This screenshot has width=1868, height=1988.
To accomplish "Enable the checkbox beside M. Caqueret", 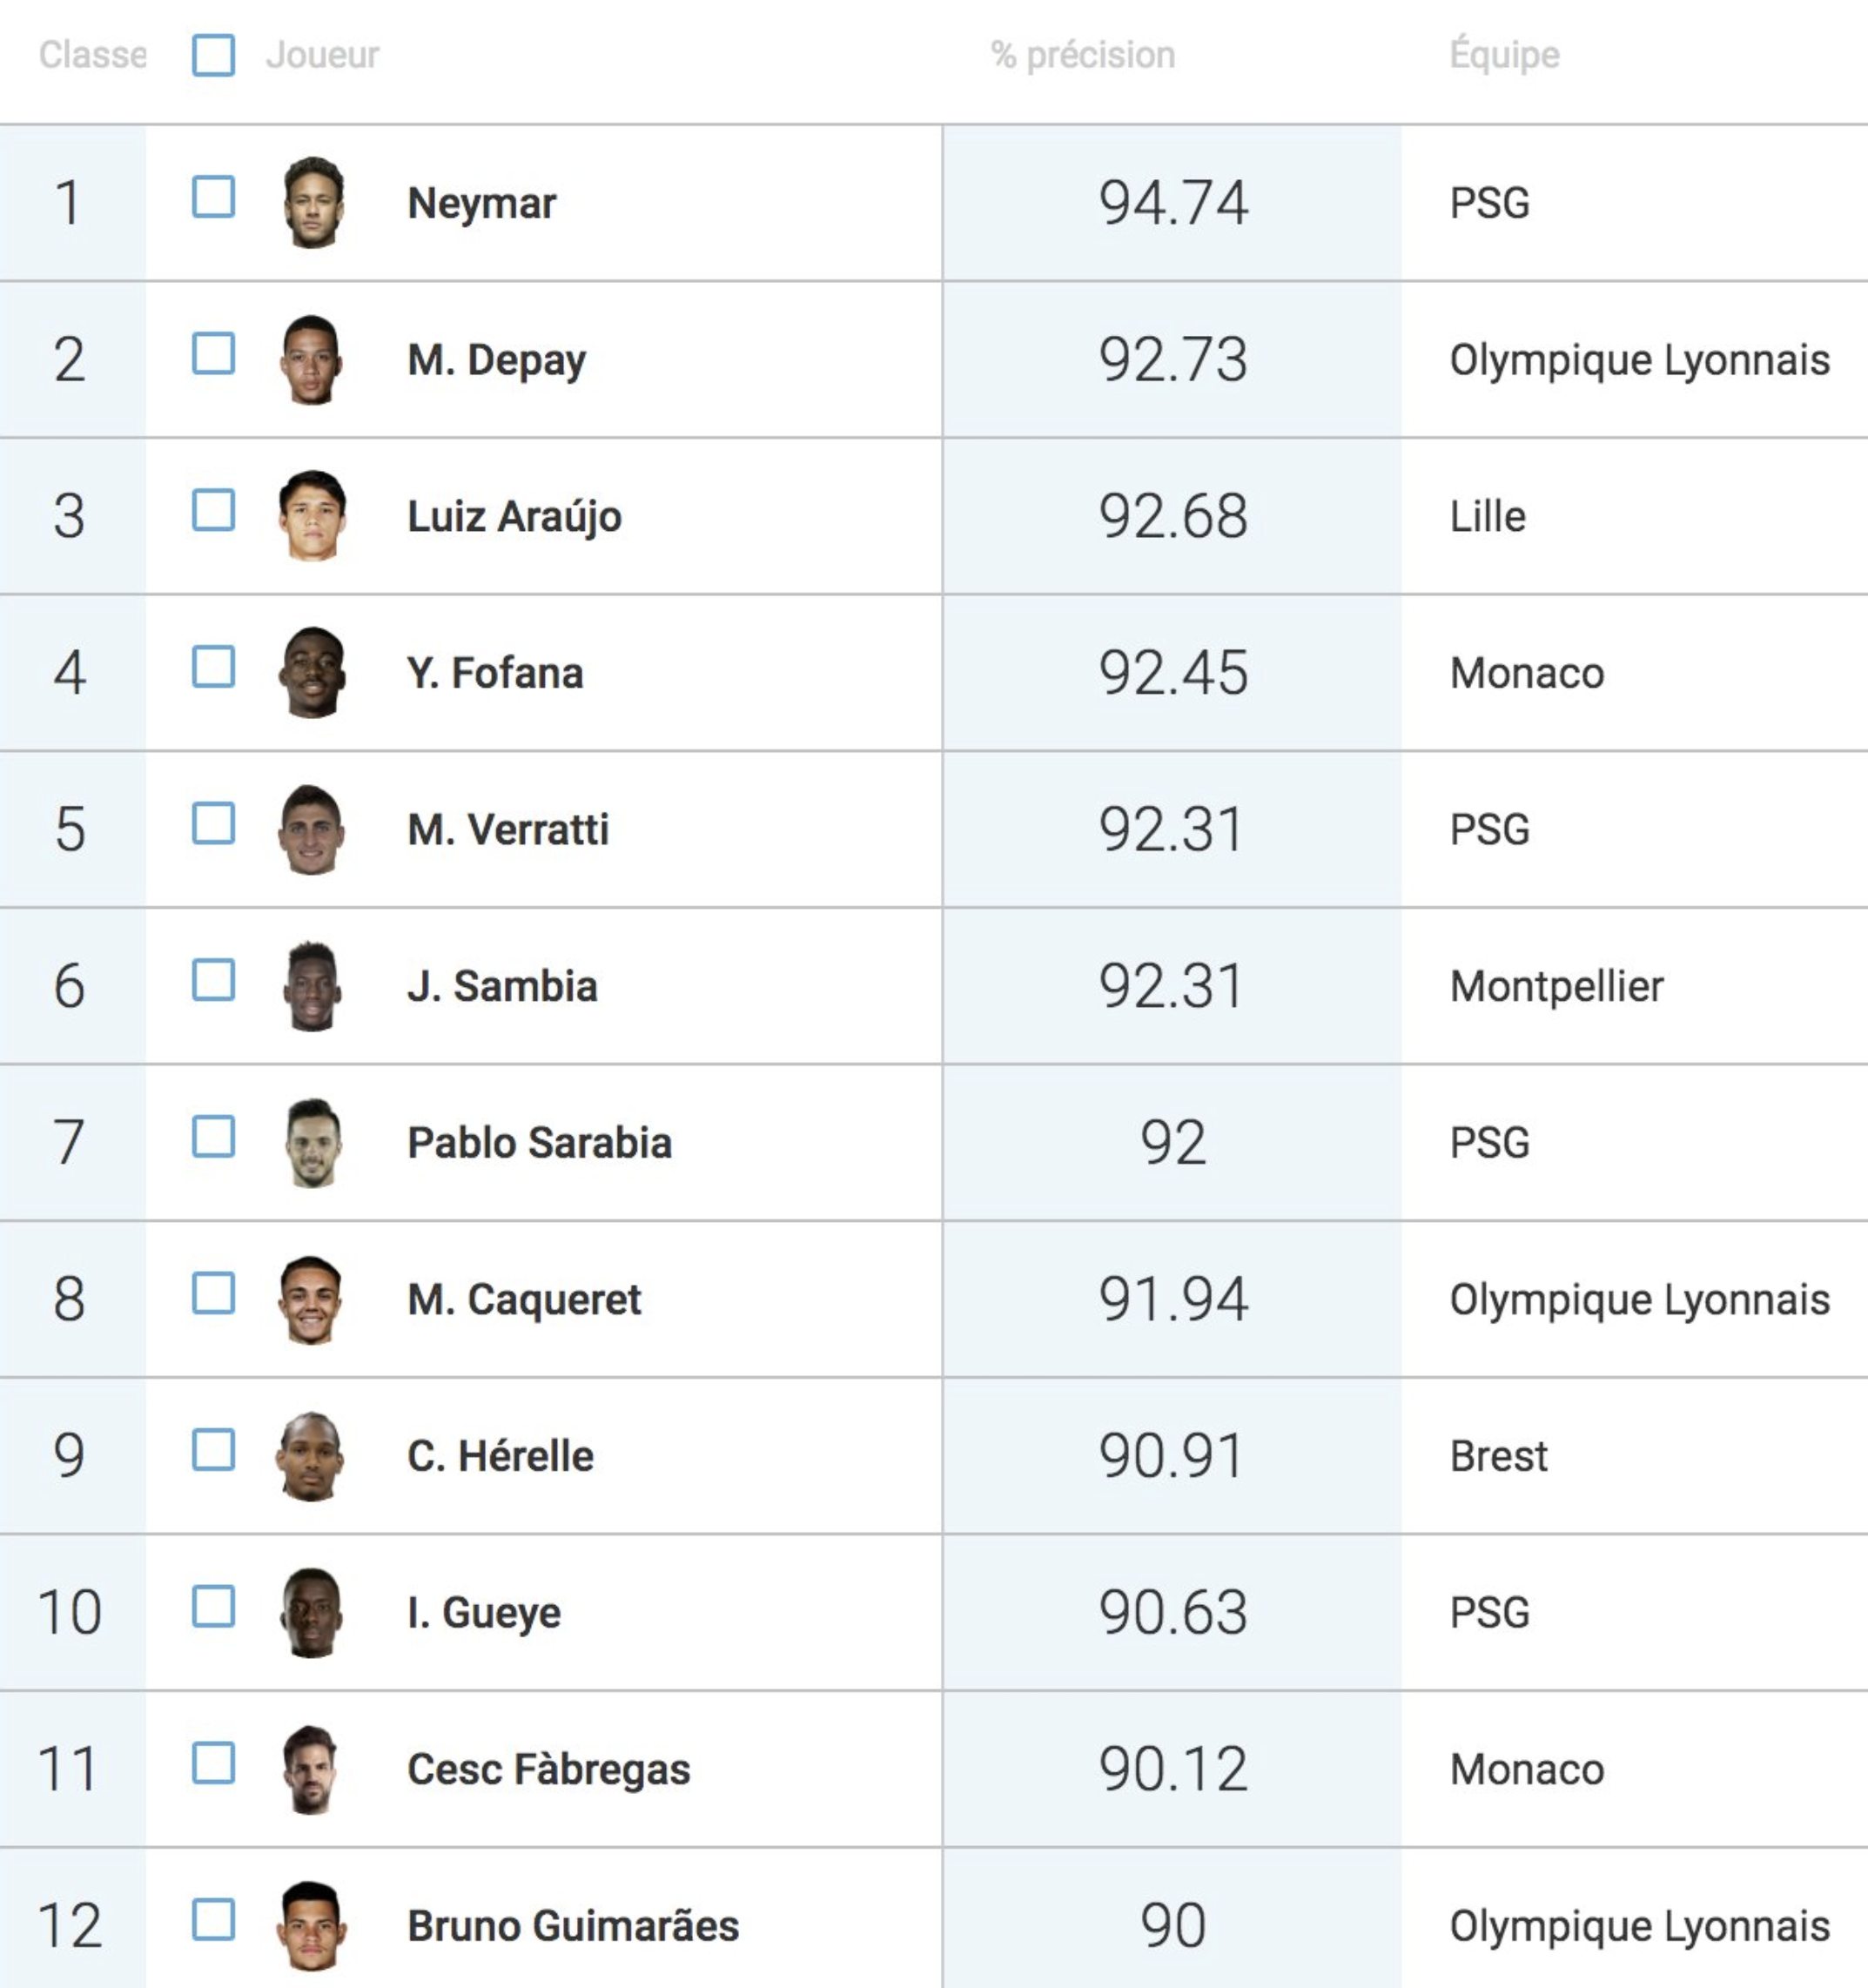I will point(214,1293).
